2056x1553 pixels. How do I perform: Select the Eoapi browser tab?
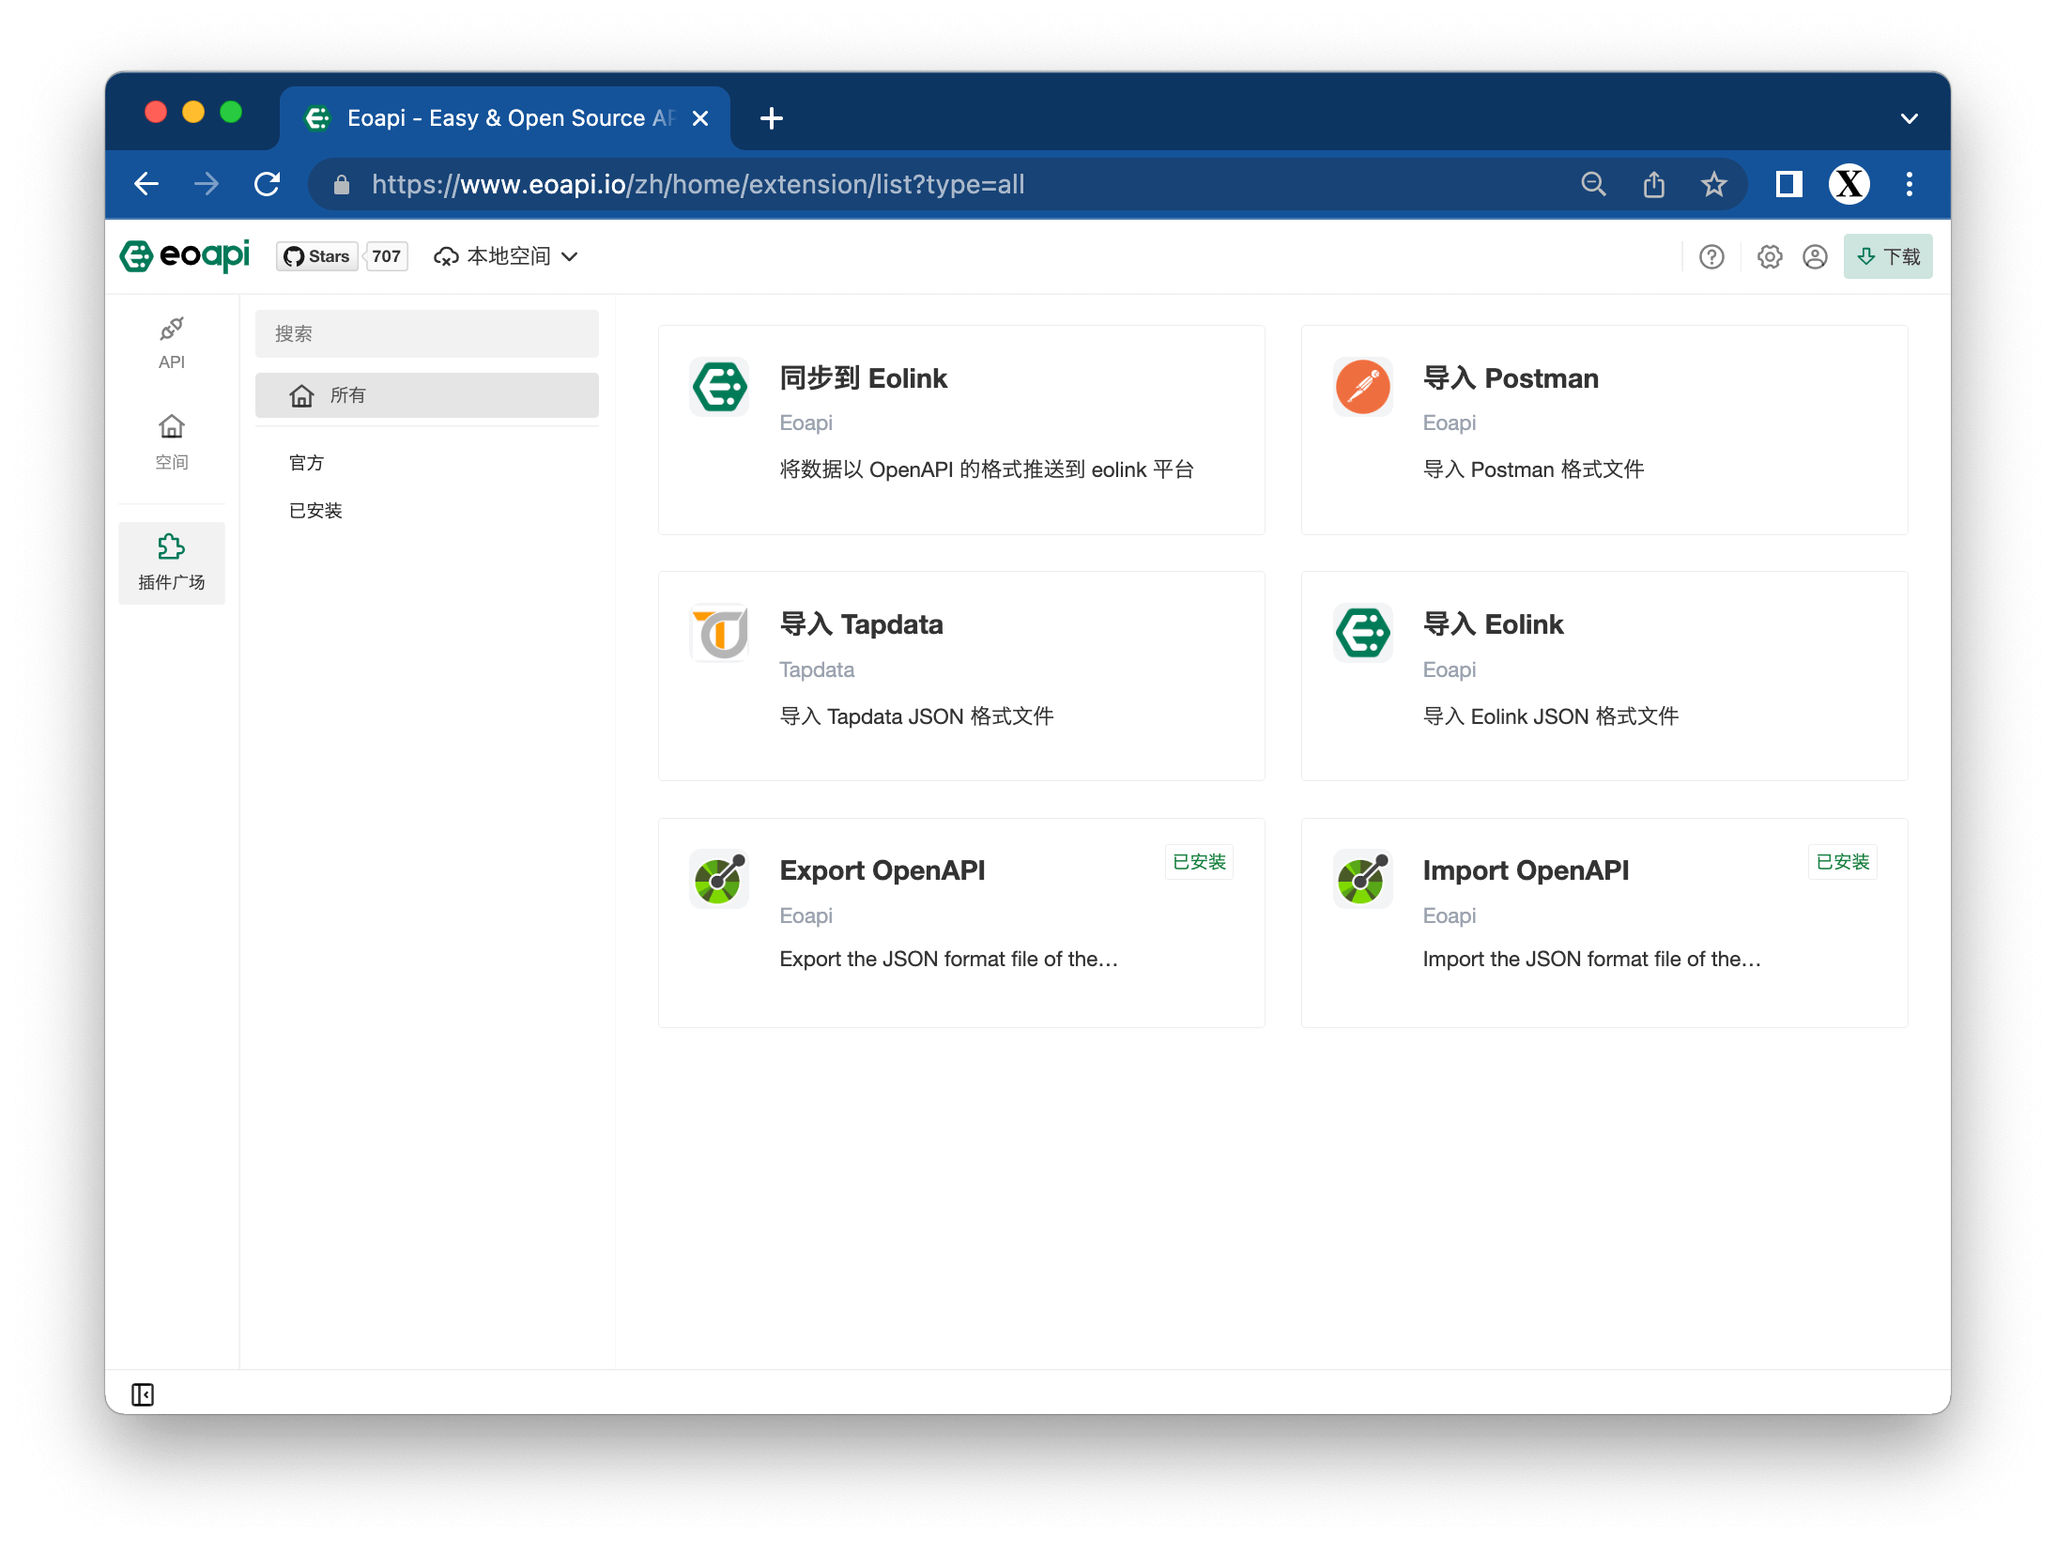point(505,118)
